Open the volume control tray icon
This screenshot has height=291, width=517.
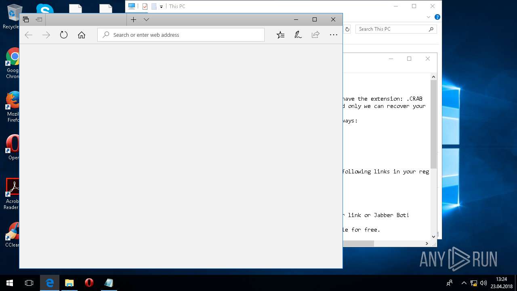[483, 283]
